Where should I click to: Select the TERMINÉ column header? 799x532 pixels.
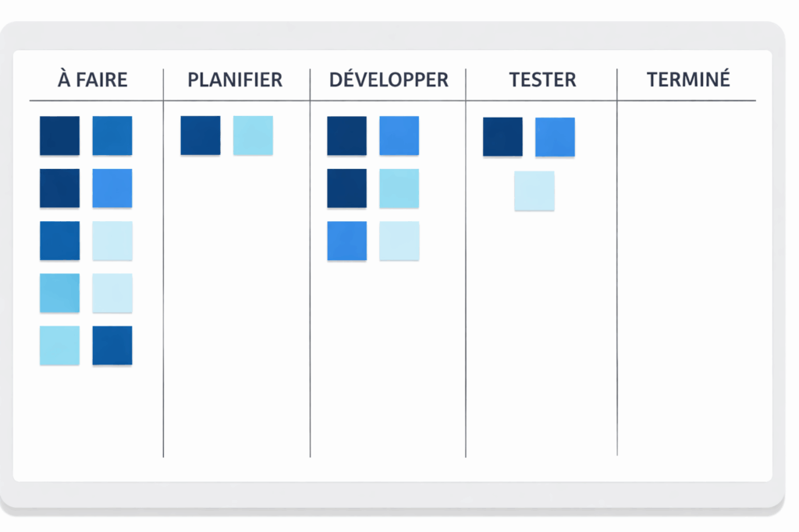tap(688, 79)
